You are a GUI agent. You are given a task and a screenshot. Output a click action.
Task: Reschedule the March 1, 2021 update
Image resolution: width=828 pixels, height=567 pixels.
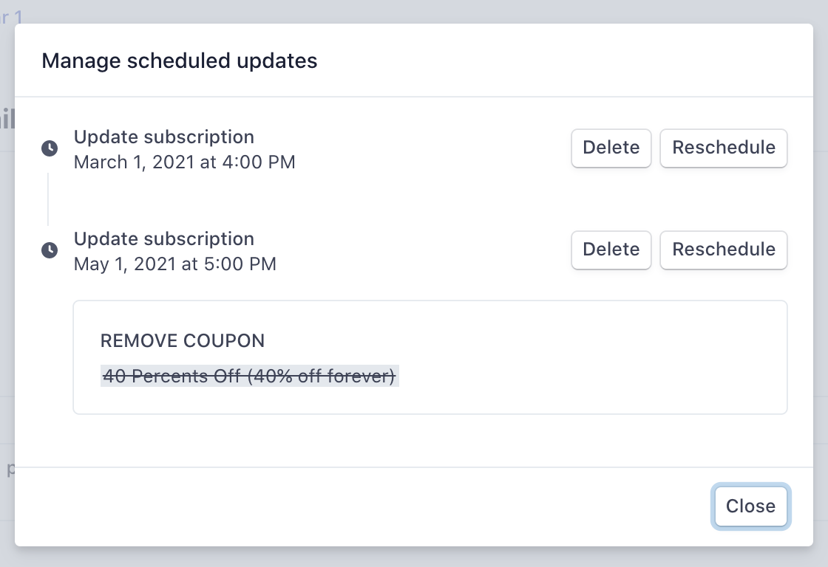pyautogui.click(x=723, y=148)
